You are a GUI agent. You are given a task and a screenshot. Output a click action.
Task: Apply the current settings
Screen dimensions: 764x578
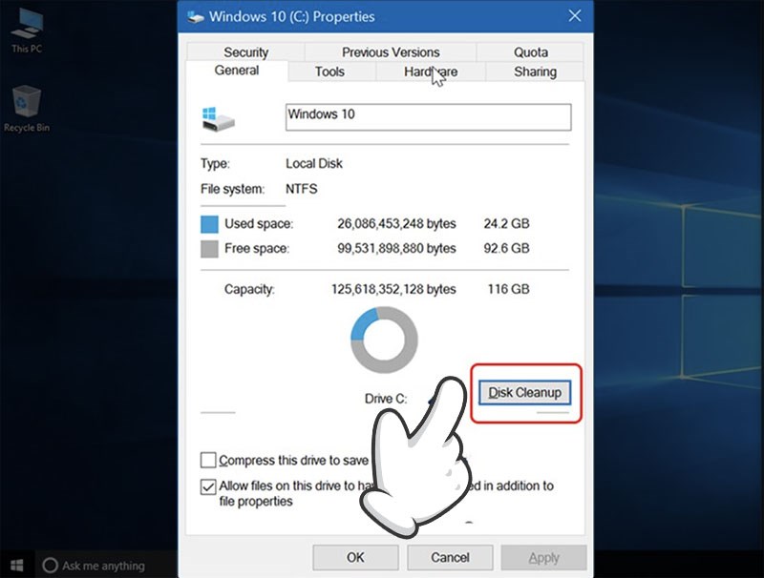click(x=542, y=557)
